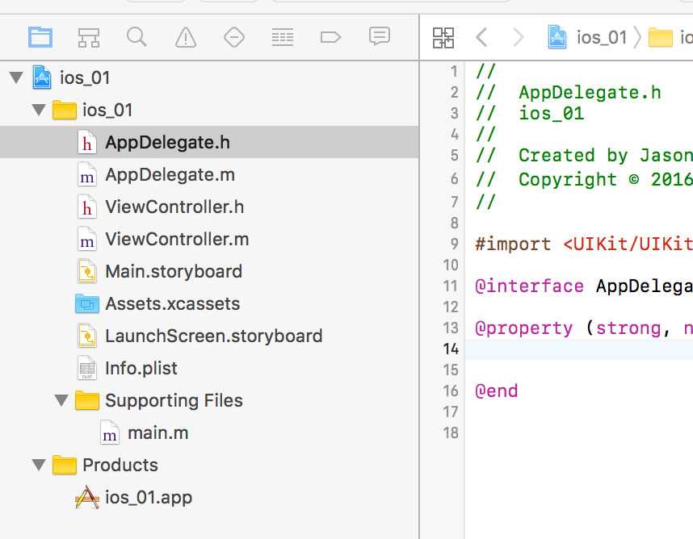The width and height of the screenshot is (693, 539).
Task: Switch to the Symbol navigator
Action: coord(88,37)
